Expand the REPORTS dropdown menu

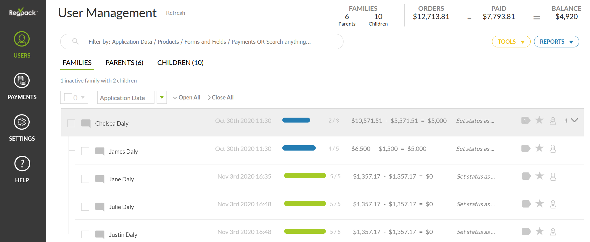pos(556,42)
